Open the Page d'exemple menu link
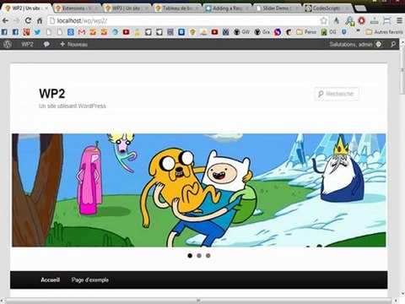The width and height of the screenshot is (405, 304). point(90,280)
